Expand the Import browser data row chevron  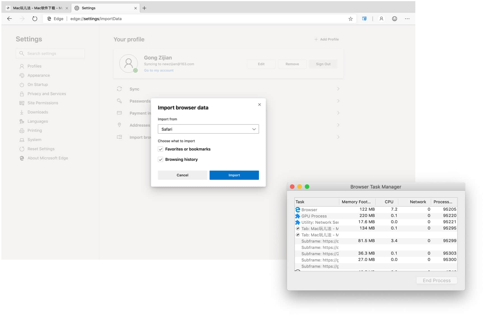(338, 137)
